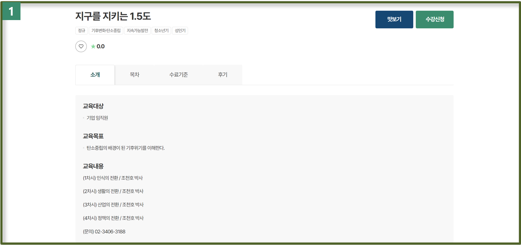
Task: Click the 교육목표 heading
Action: [x=93, y=136]
